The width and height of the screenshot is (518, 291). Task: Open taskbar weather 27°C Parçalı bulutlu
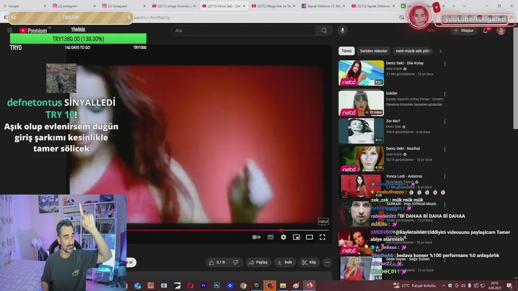pos(414,285)
